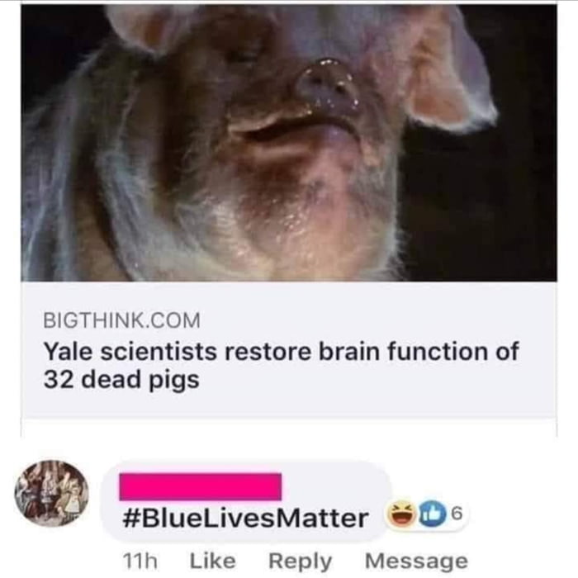Reply to the #BlueLivesMatter comment
The image size is (578, 578).
coord(300,561)
